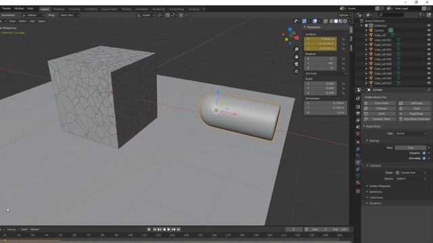Expand the Surface Response section
This screenshot has height=243, width=433.
click(x=380, y=186)
